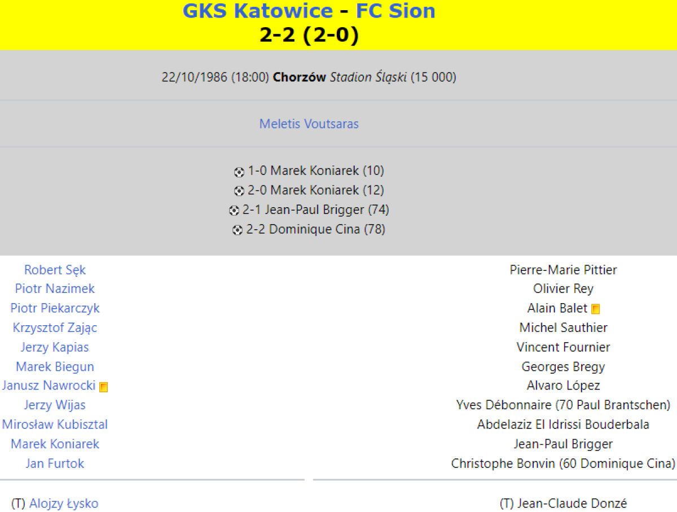
Task: Click yellow card icon next to Janusz Nawrocki
Action: click(103, 387)
